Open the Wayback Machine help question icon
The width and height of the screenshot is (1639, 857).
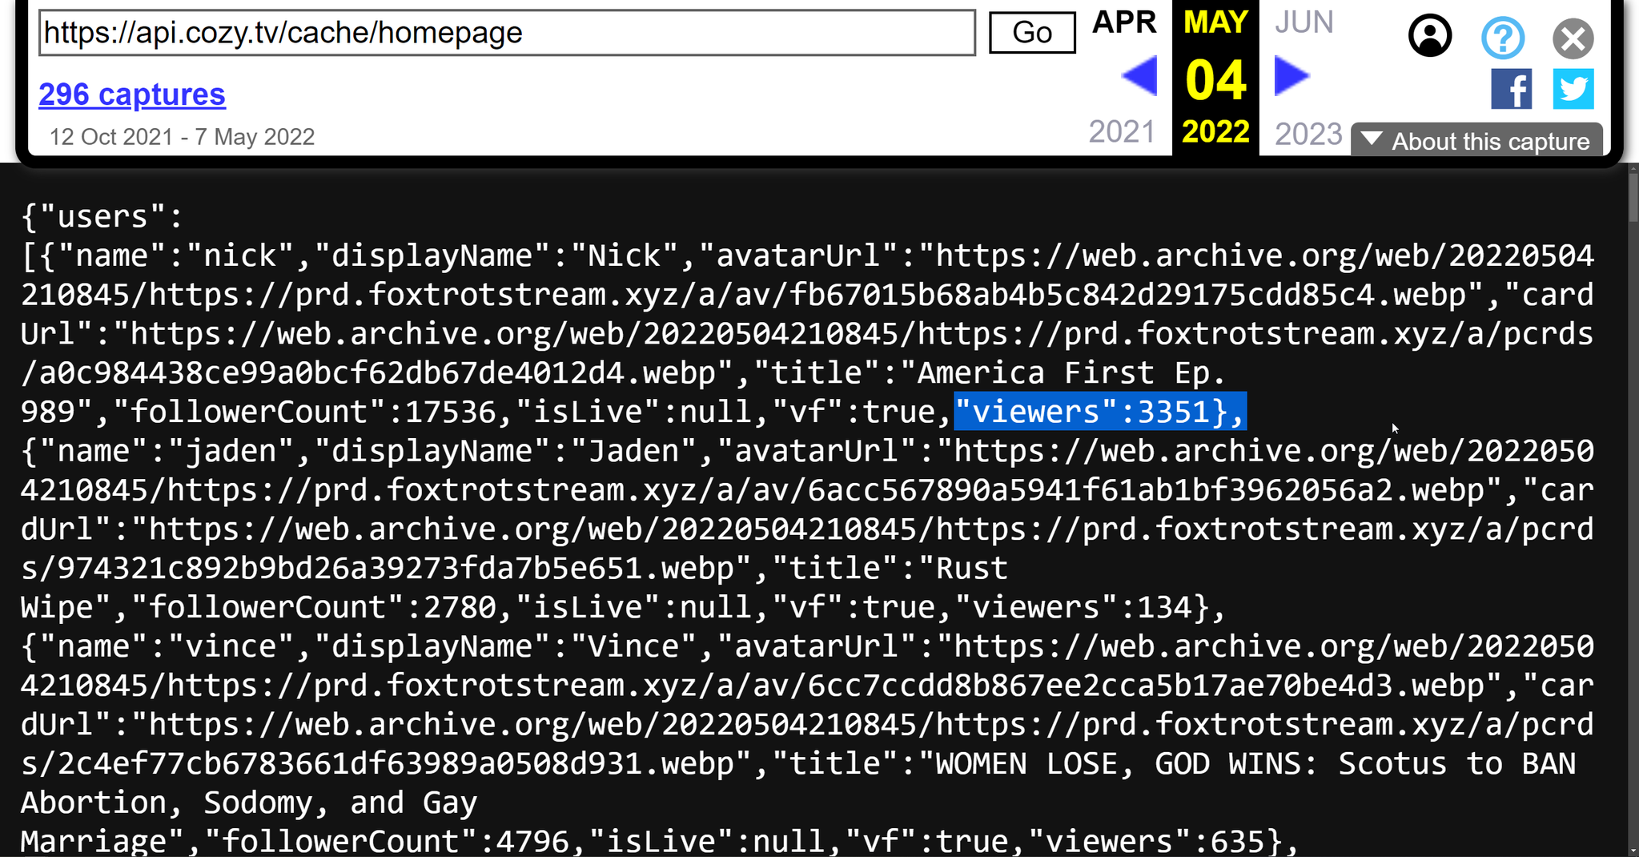pyautogui.click(x=1503, y=38)
